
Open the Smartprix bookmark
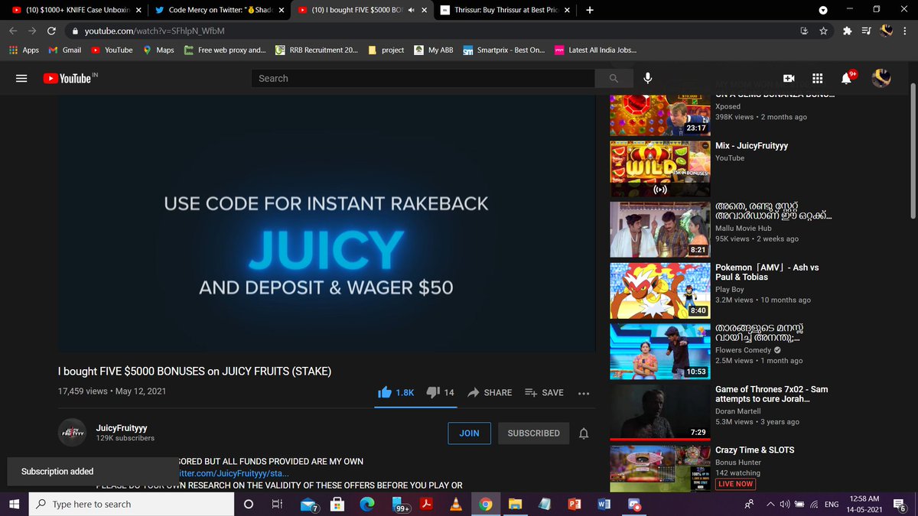[503, 50]
